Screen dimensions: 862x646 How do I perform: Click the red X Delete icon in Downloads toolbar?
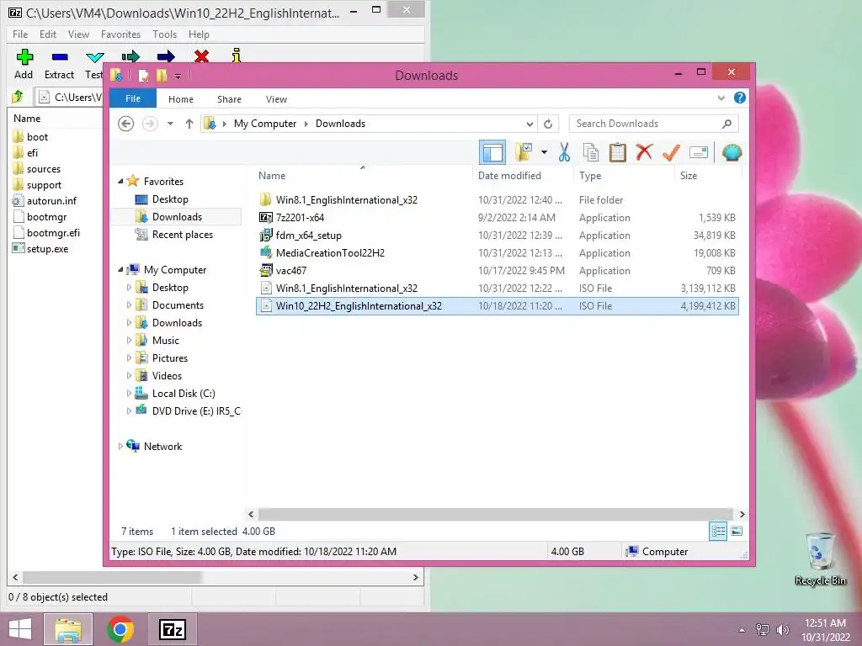click(644, 152)
